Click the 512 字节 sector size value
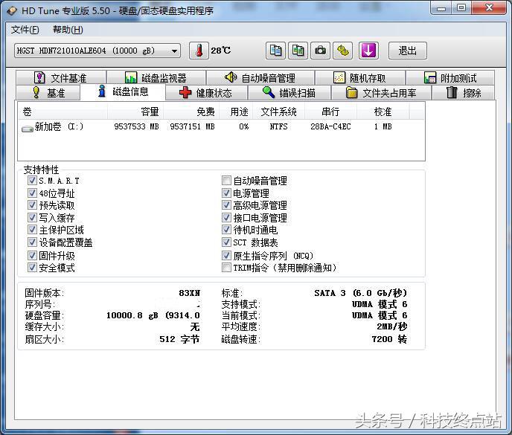 point(179,339)
